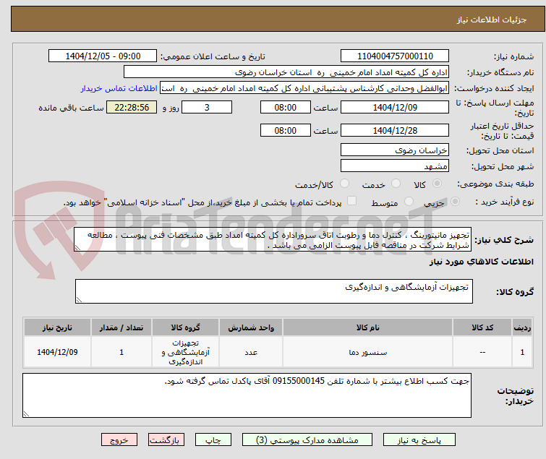Toggle the 'اسناد خزانه اسلامی' payment checkbox

(352, 201)
